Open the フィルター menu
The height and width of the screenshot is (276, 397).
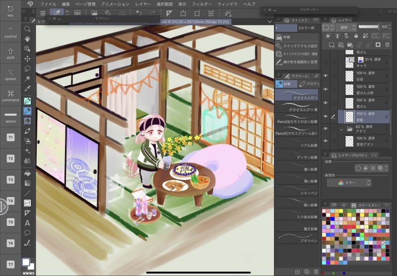pos(202,4)
